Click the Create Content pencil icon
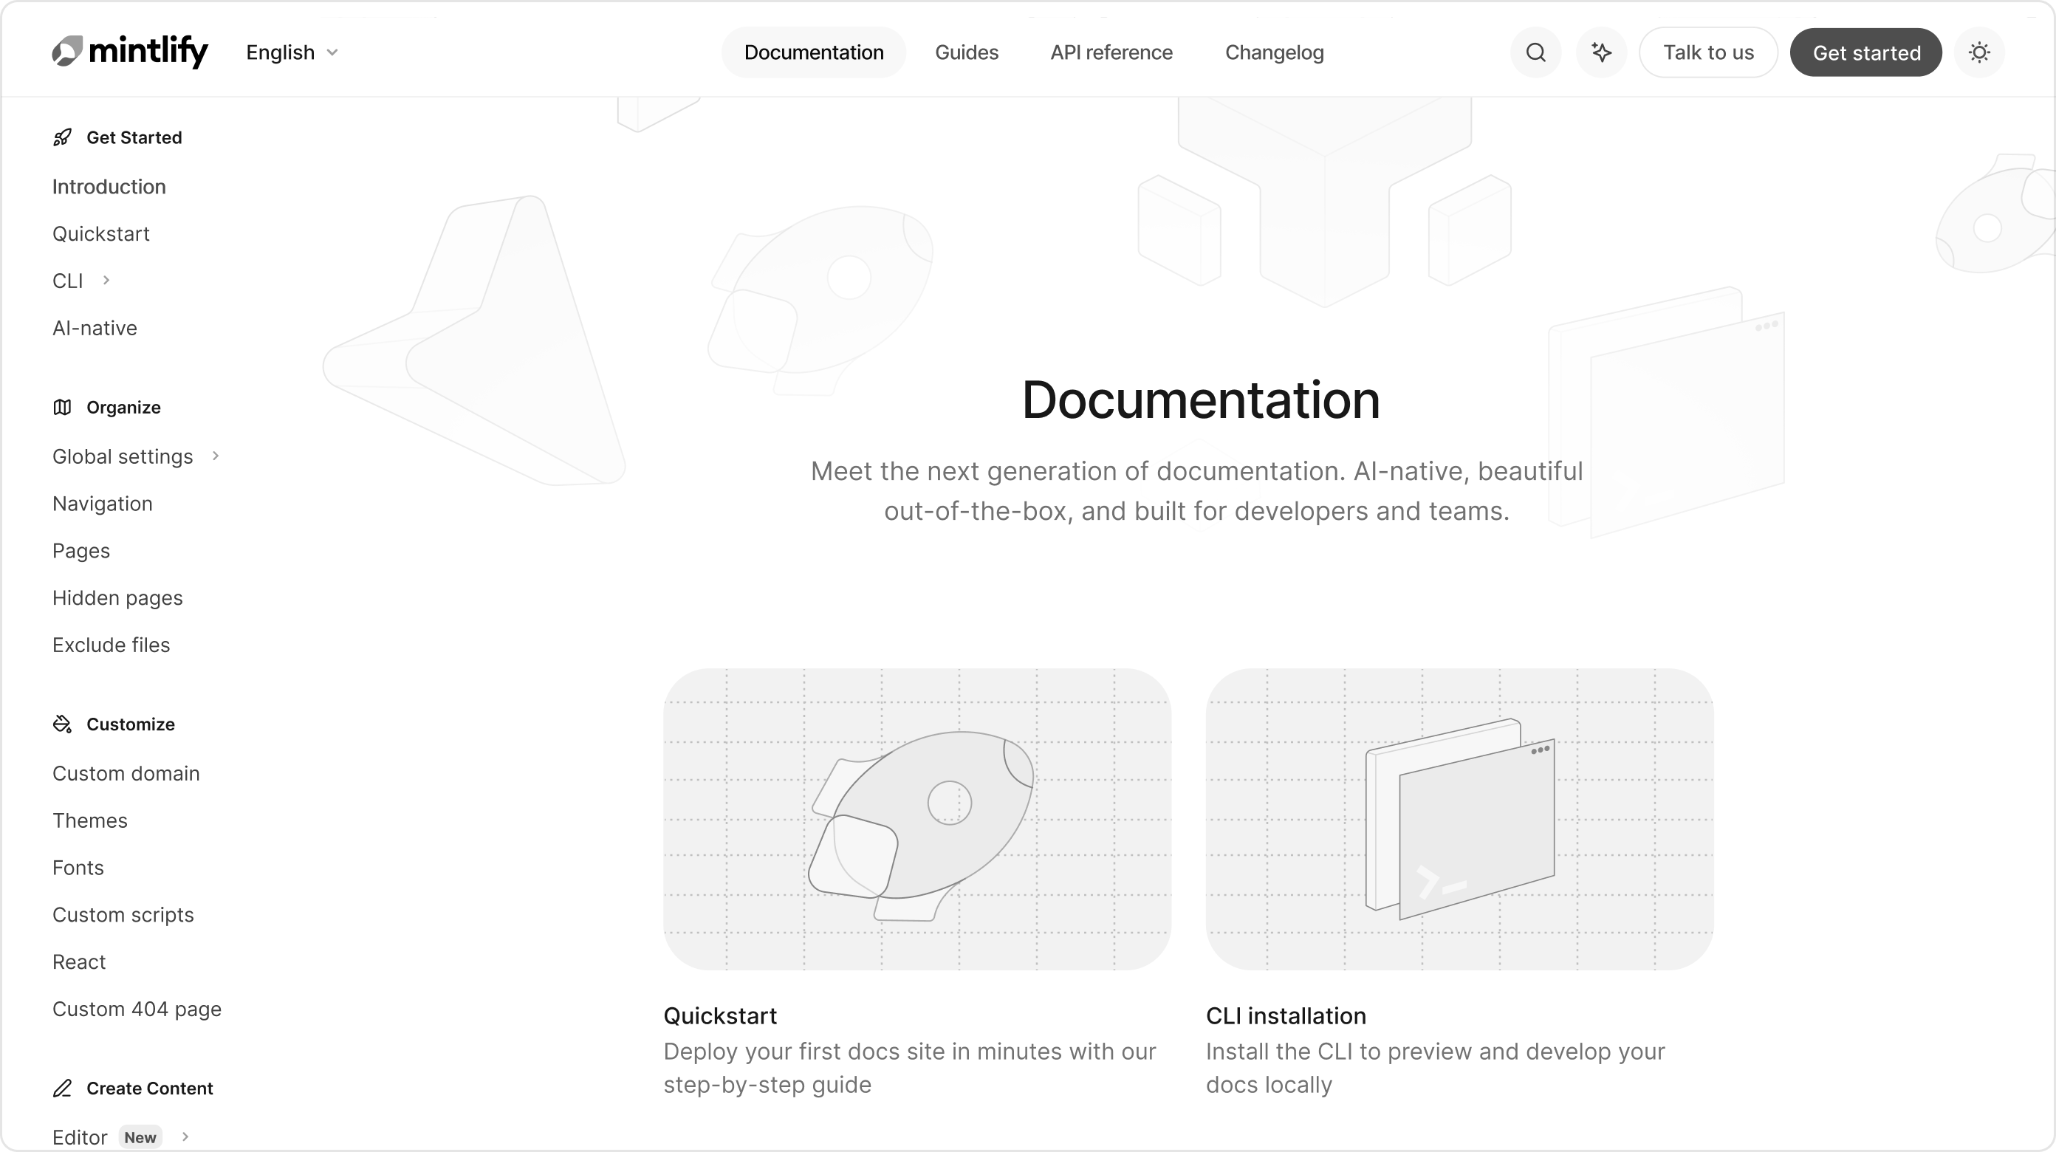Screen dimensions: 2056x1152 click(62, 1088)
